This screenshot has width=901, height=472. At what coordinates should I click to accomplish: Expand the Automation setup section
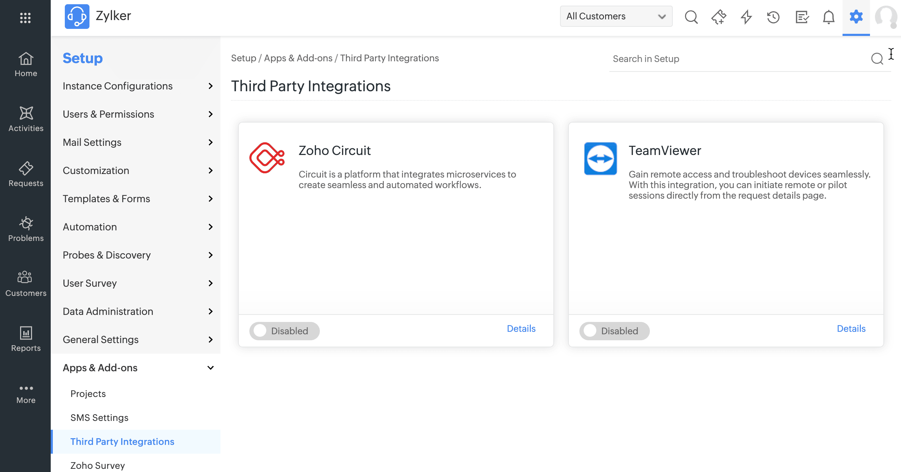pyautogui.click(x=138, y=227)
